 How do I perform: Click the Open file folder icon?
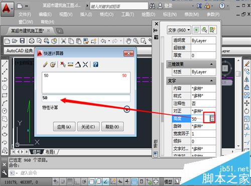15,41
